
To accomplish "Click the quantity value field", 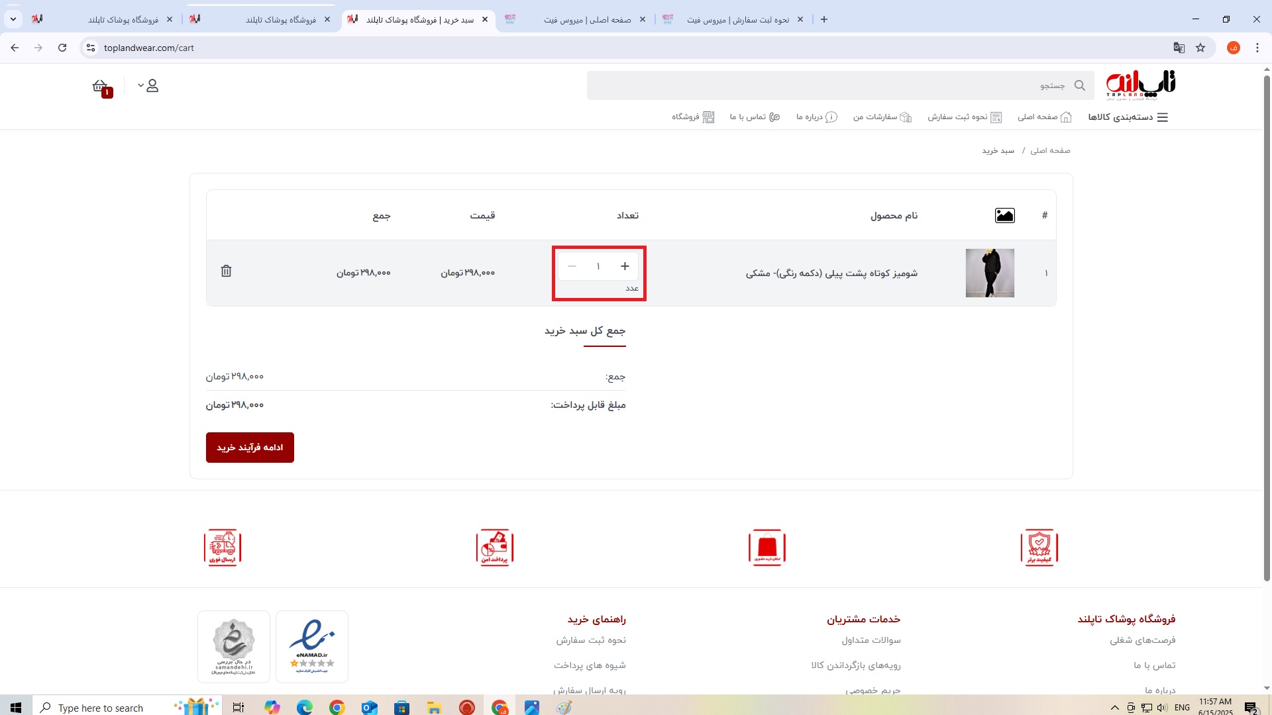I will pyautogui.click(x=598, y=266).
